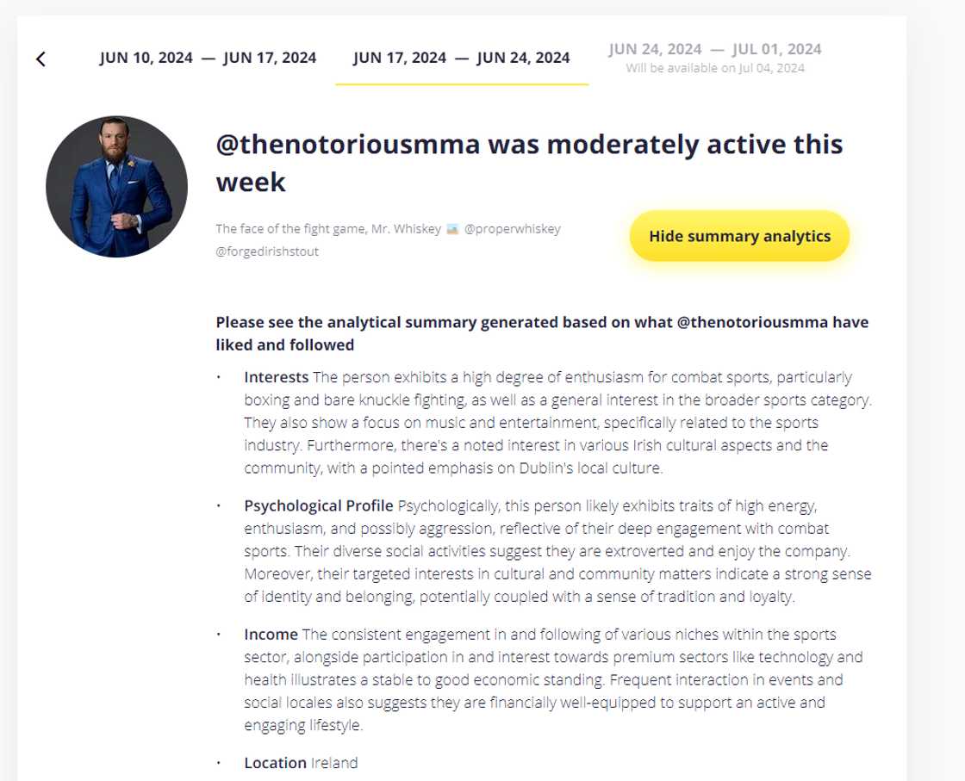Click the 'Will be available on Jul 04' note
The height and width of the screenshot is (781, 965).
pos(714,68)
